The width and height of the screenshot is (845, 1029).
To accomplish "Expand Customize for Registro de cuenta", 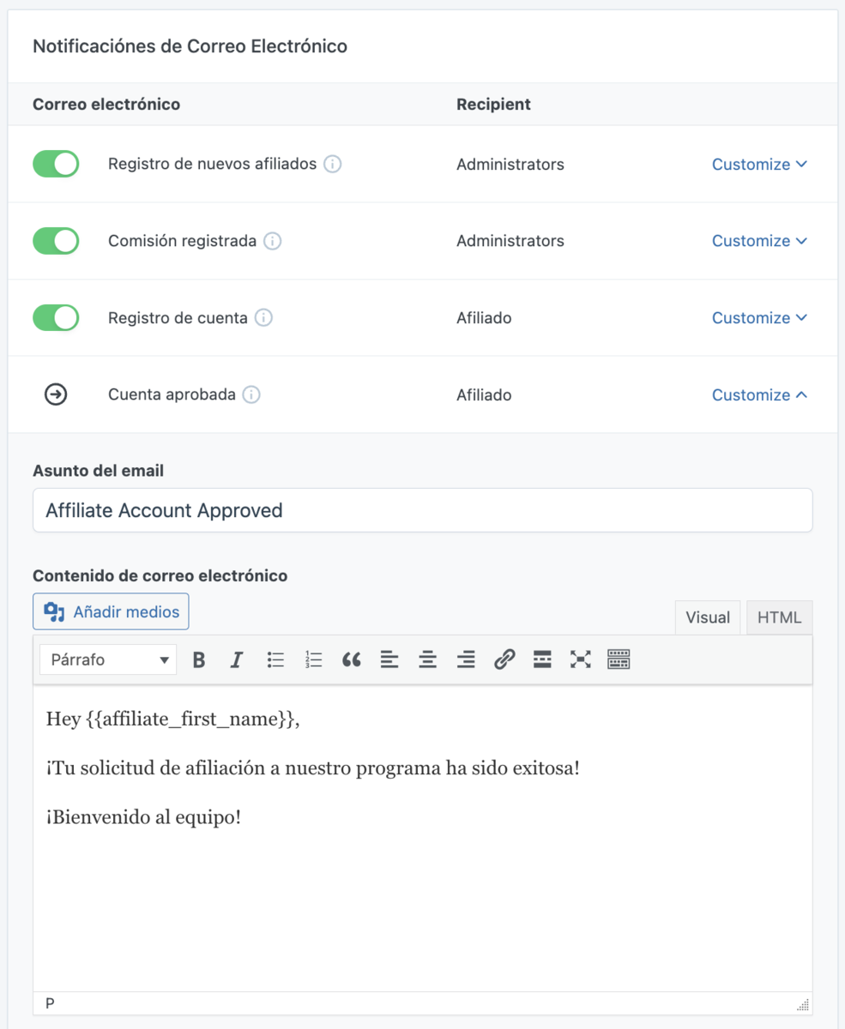I will [759, 318].
